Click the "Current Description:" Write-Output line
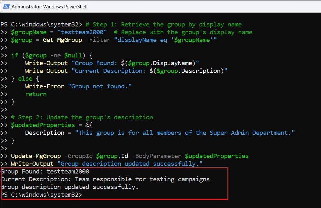 click(x=126, y=71)
